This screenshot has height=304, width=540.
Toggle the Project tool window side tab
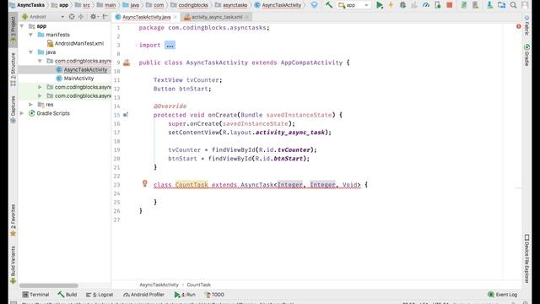coord(13,30)
